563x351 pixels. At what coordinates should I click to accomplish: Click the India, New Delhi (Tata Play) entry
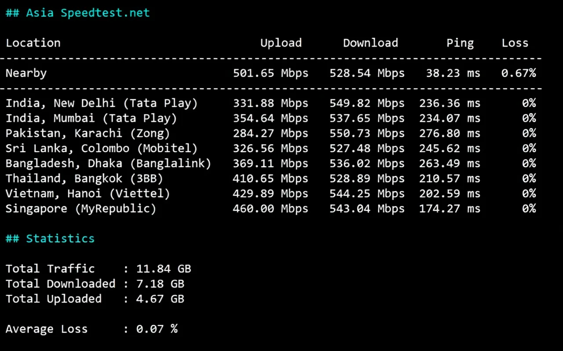[x=102, y=104]
